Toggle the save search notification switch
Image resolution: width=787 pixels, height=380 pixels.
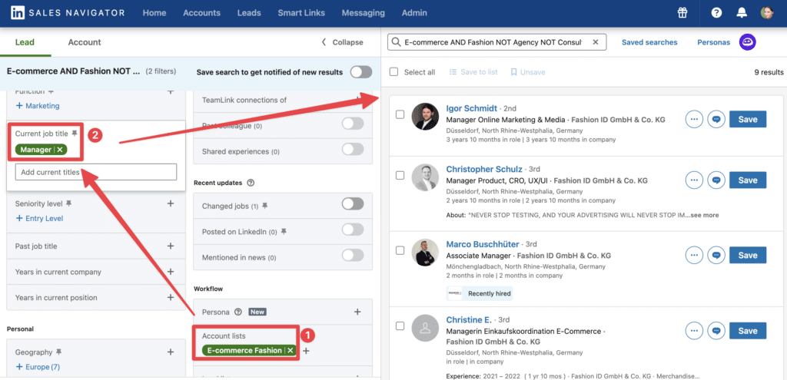361,72
